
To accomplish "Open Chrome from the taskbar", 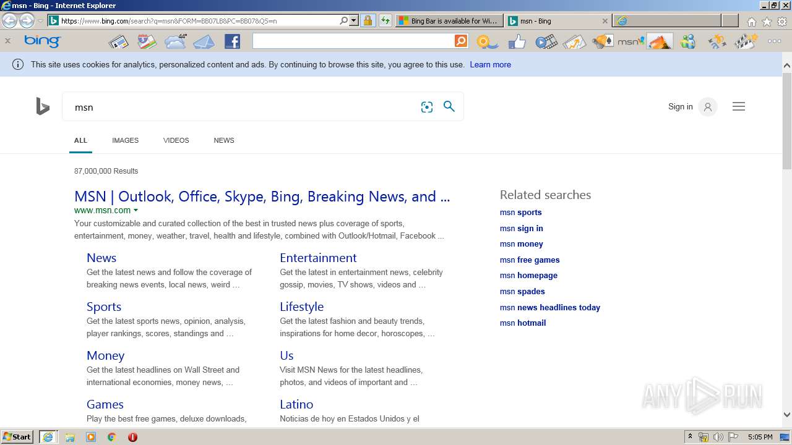I will 111,437.
